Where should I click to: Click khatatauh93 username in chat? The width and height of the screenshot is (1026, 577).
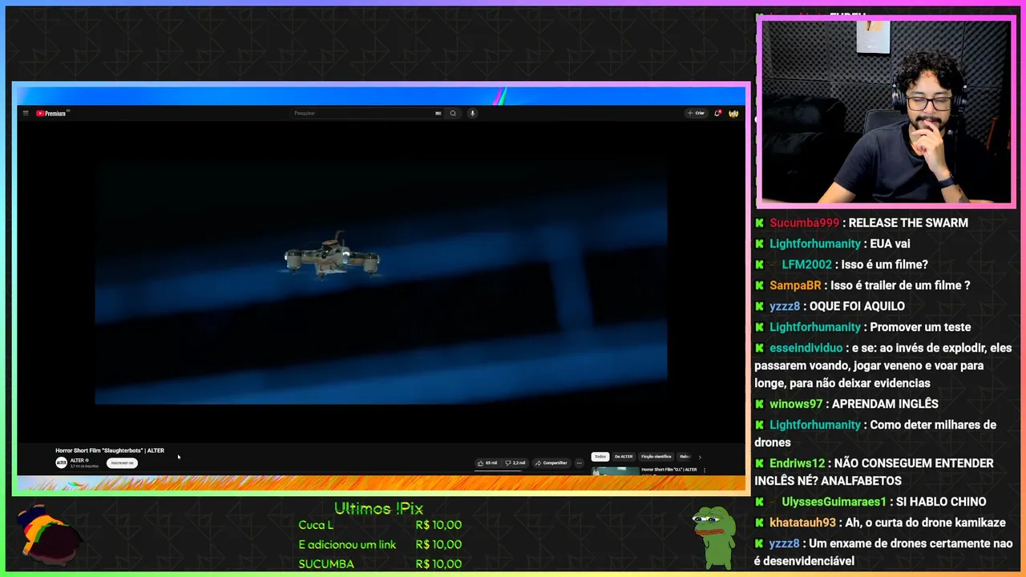pos(802,523)
